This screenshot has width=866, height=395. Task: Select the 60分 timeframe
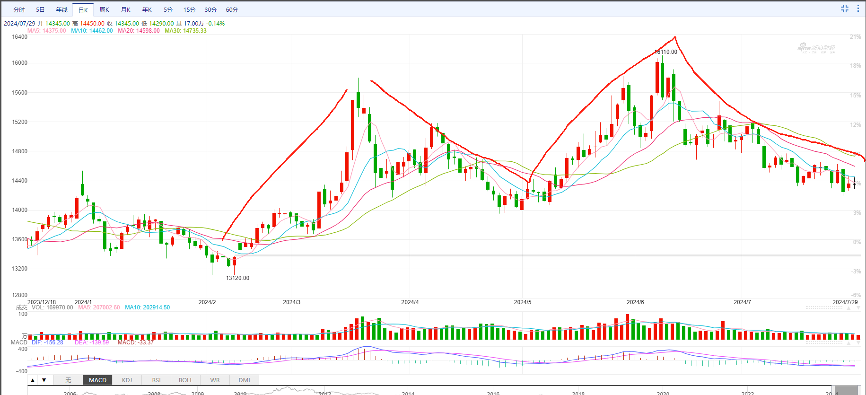coord(232,10)
